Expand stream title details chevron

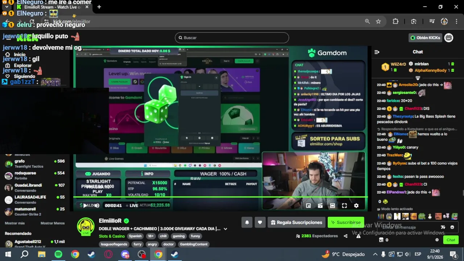coord(225,229)
